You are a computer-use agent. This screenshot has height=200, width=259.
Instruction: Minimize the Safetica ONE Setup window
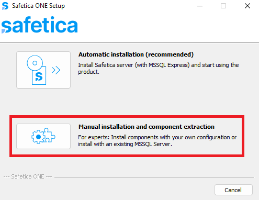(x=200, y=6)
